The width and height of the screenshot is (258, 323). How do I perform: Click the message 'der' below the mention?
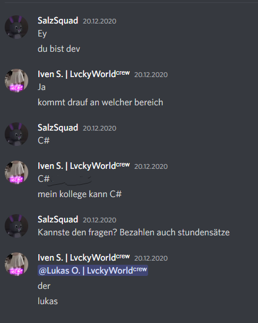(x=44, y=286)
